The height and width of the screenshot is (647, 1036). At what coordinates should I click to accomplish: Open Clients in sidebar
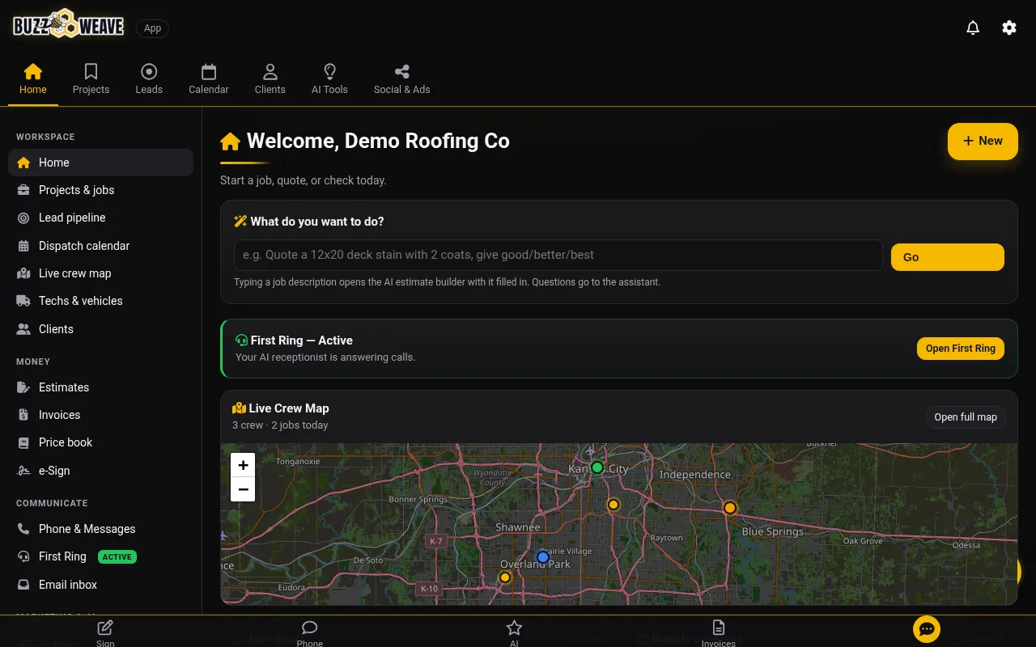(100, 329)
